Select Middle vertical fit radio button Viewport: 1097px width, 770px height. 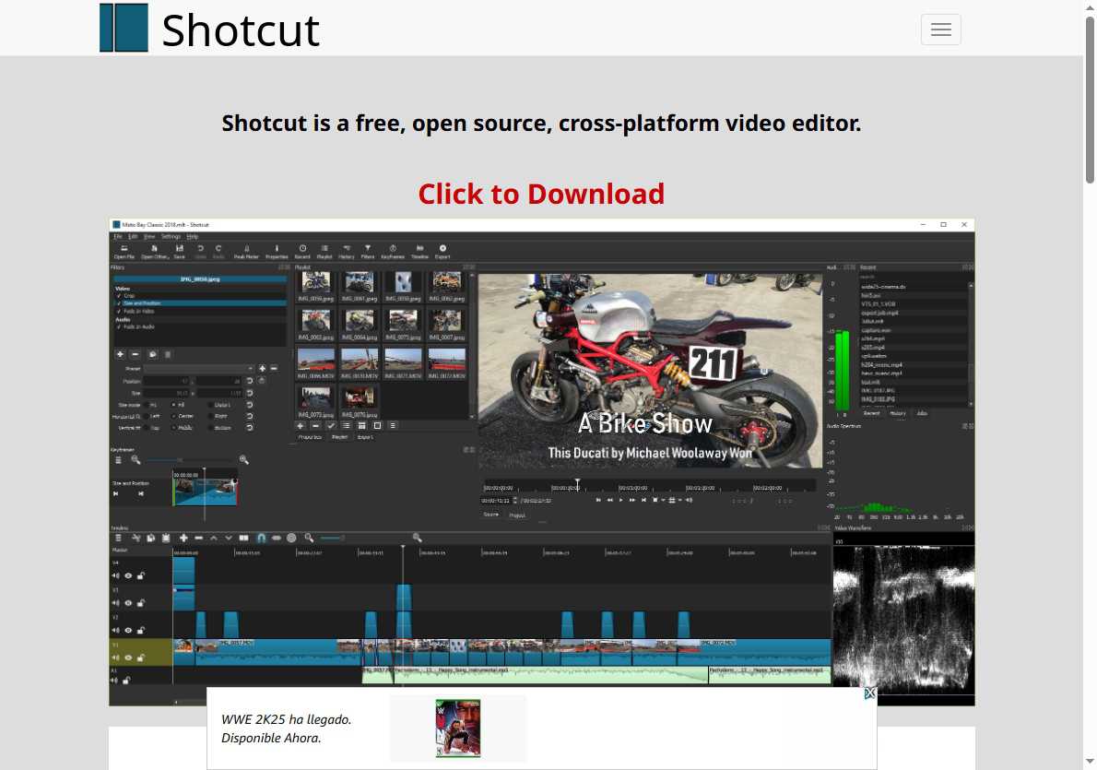[x=173, y=427]
